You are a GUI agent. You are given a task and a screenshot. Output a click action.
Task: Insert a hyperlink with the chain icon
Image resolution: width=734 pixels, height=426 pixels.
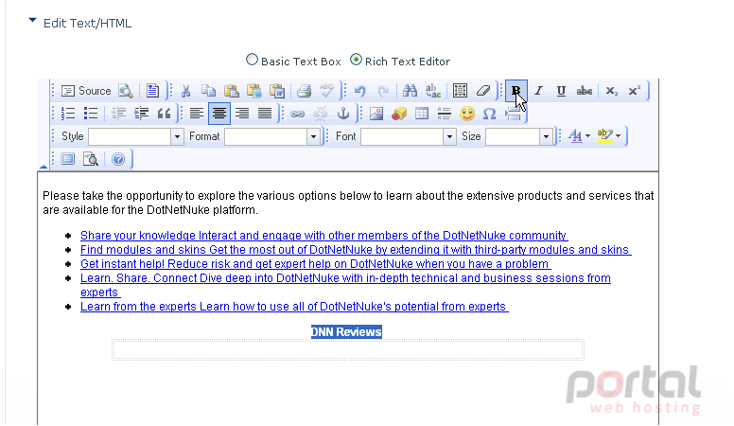coord(297,114)
